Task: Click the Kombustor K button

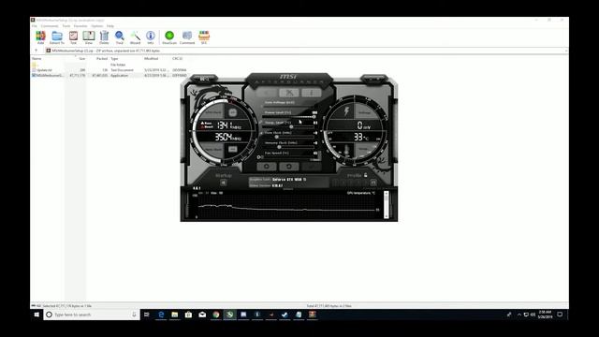Action: tap(267, 93)
